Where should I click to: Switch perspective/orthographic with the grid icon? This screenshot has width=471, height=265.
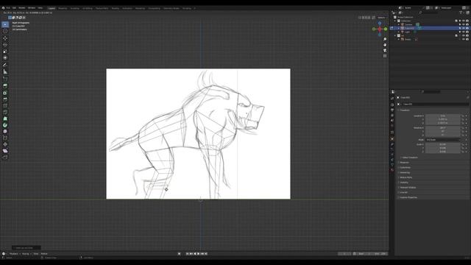coord(385,56)
